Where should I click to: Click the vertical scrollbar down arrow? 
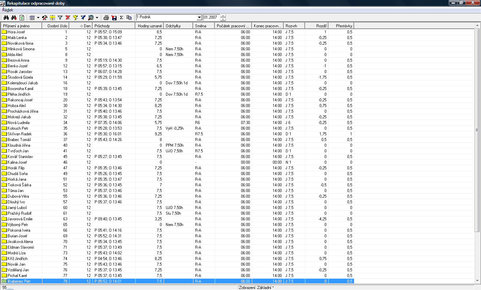coord(477,281)
